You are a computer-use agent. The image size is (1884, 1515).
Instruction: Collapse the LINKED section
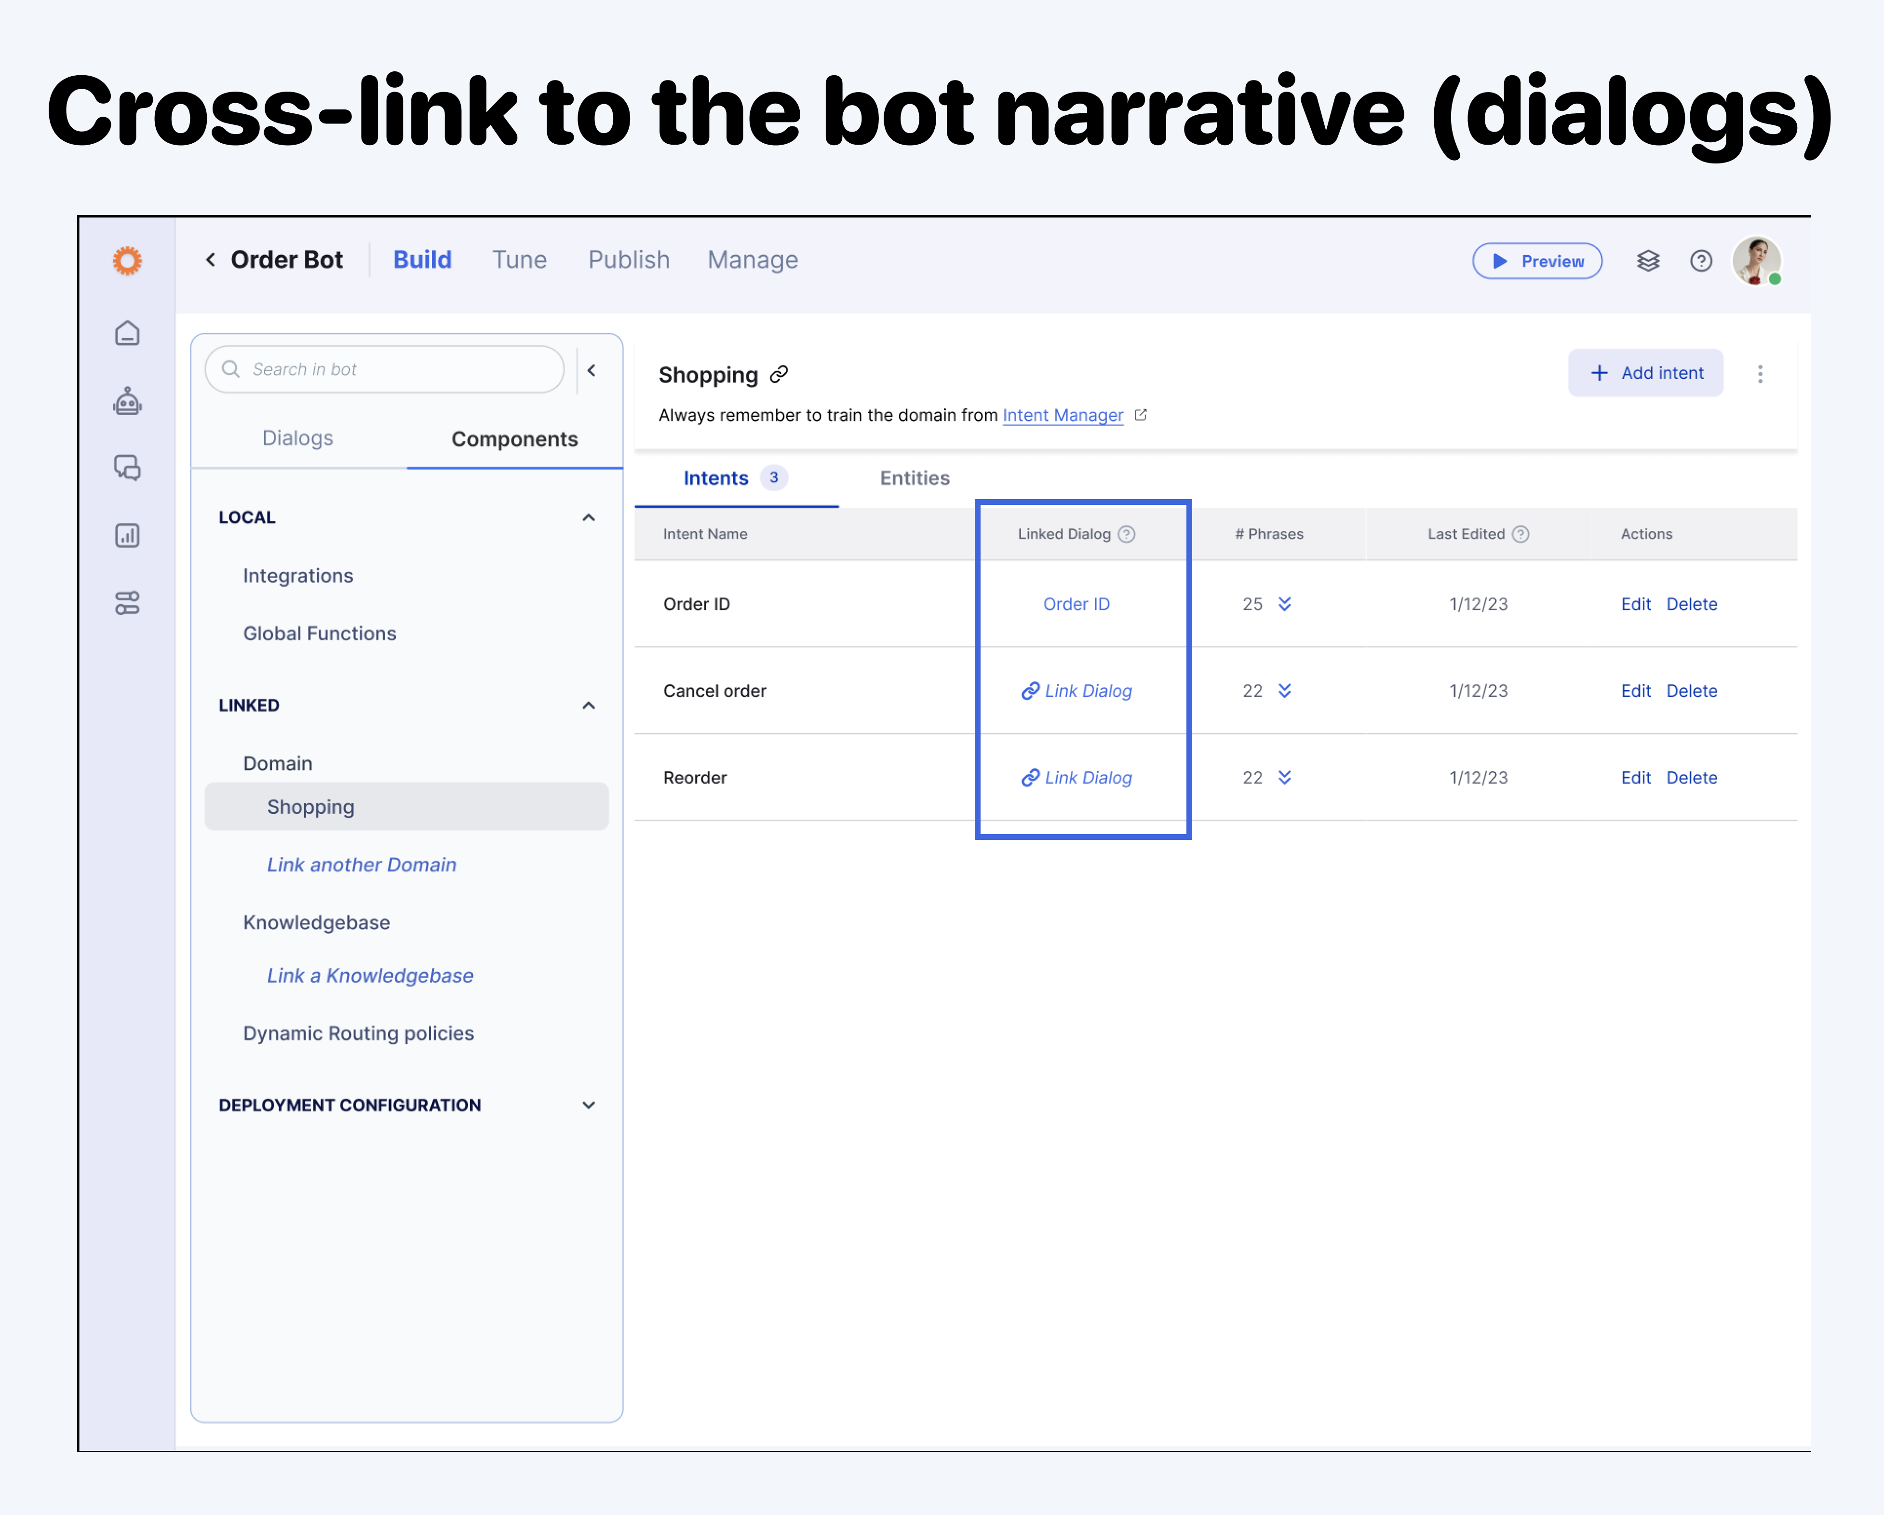tap(589, 705)
